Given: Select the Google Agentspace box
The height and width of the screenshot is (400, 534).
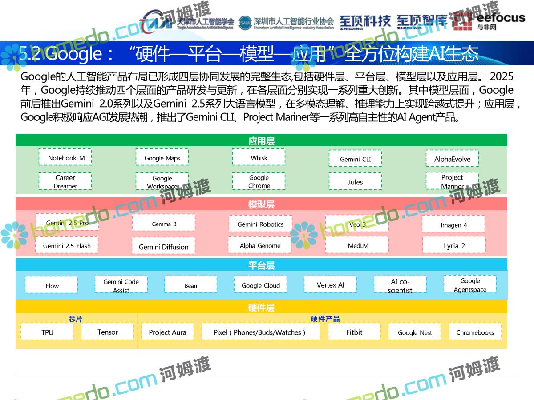Looking at the screenshot, I should pyautogui.click(x=470, y=285).
